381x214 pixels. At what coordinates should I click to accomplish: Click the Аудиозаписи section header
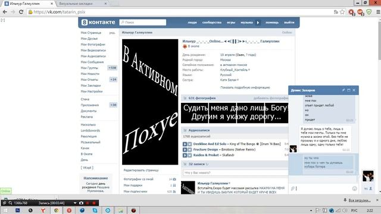[x=199, y=130]
